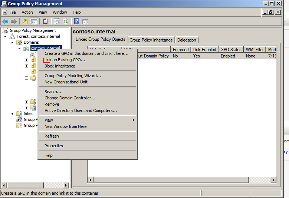
Task: Toggle the Show/Hide Console Tree toolbar icon
Action: coord(34,22)
